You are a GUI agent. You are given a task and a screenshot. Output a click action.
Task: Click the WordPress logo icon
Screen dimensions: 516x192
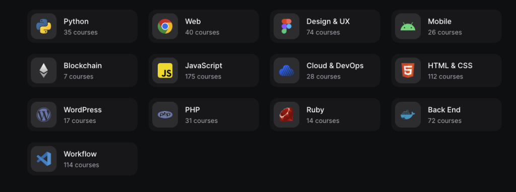44,114
